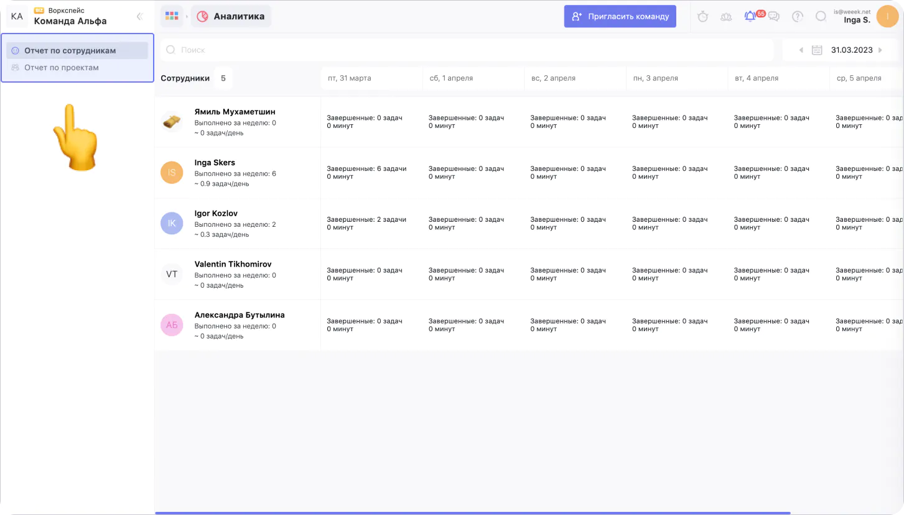904x515 pixels.
Task: Open Igor Kozlov's employee row
Action: pos(216,213)
